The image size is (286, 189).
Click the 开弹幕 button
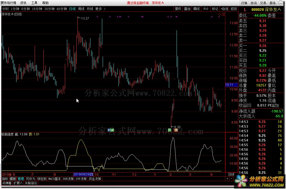[7, 183]
